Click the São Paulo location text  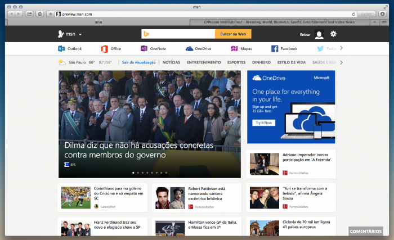77,62
